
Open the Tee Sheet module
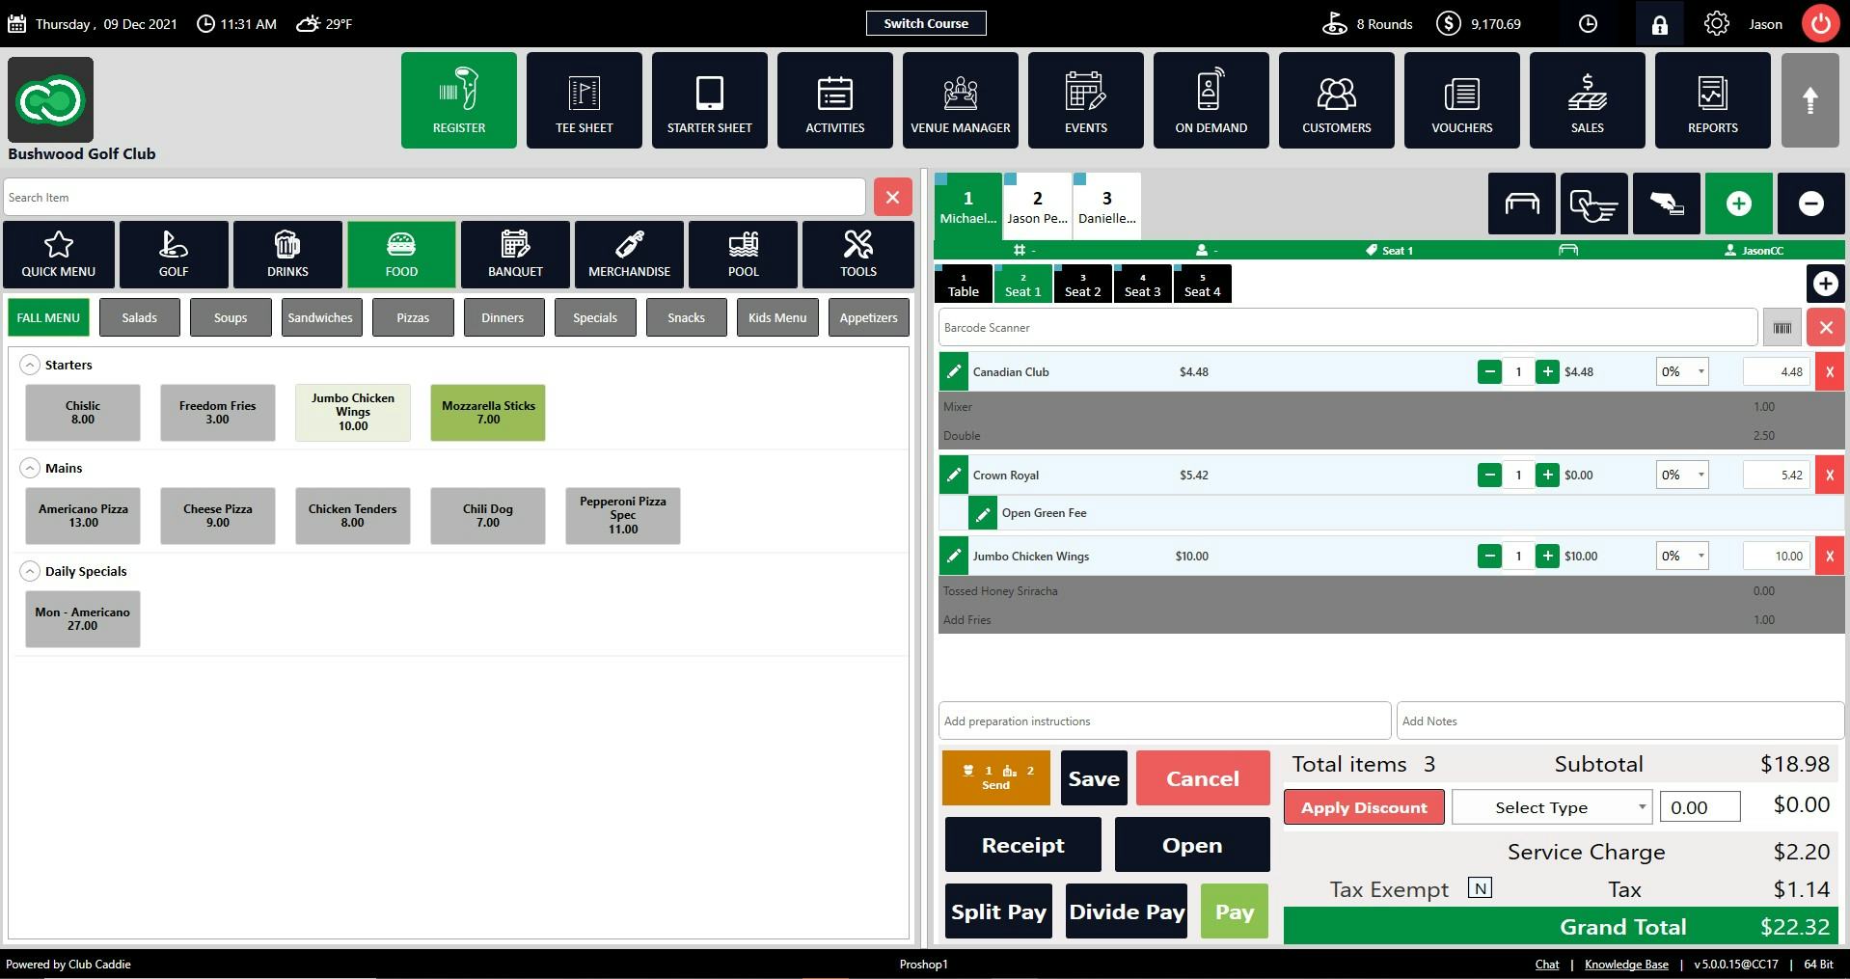[x=584, y=99]
